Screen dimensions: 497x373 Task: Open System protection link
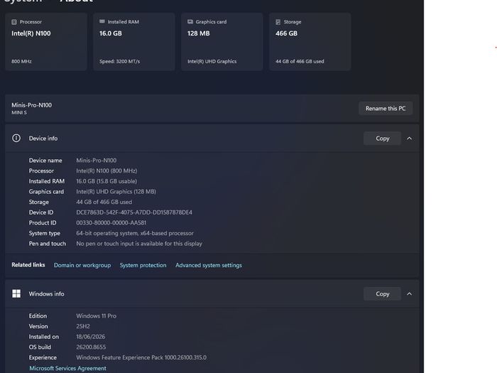[143, 265]
